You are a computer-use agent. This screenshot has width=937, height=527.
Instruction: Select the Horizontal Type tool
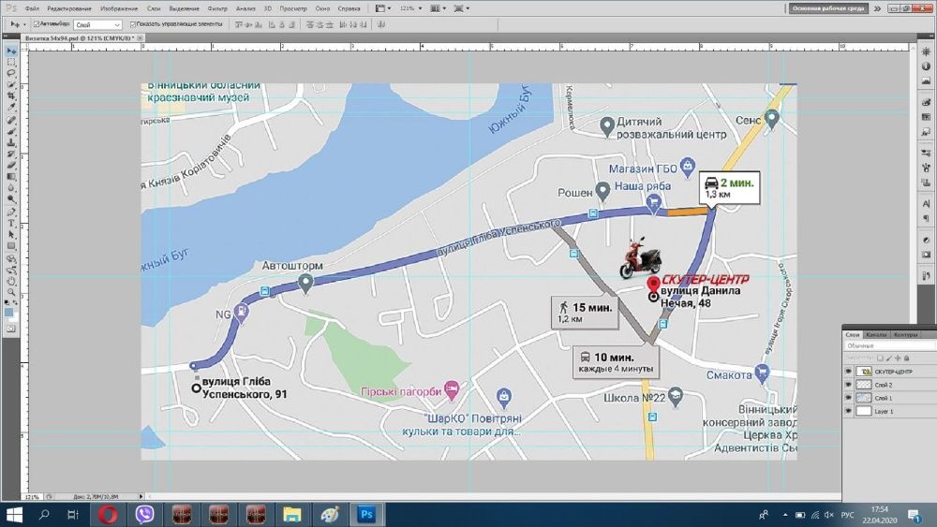tap(11, 223)
